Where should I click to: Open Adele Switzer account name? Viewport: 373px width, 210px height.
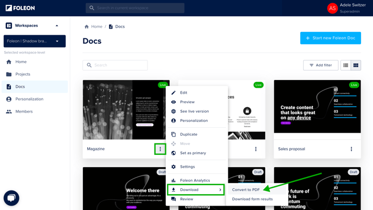pyautogui.click(x=352, y=5)
